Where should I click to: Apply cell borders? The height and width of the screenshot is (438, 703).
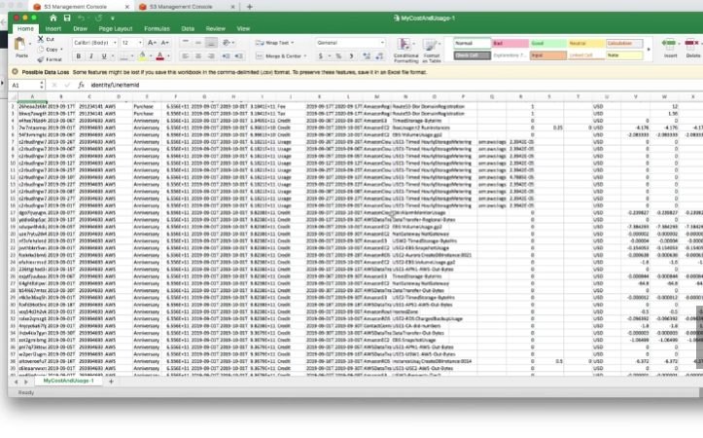point(123,56)
